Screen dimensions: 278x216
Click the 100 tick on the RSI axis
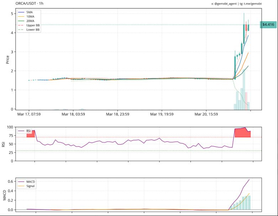point(10,127)
